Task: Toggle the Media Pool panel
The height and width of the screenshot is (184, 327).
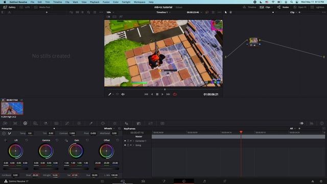Action: (x=42, y=7)
